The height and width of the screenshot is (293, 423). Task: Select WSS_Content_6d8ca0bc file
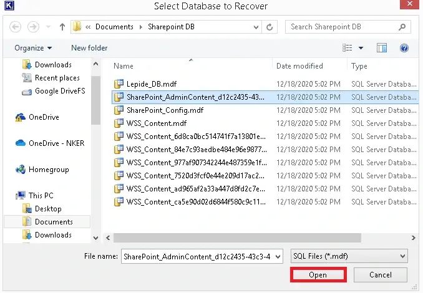pos(265,137)
